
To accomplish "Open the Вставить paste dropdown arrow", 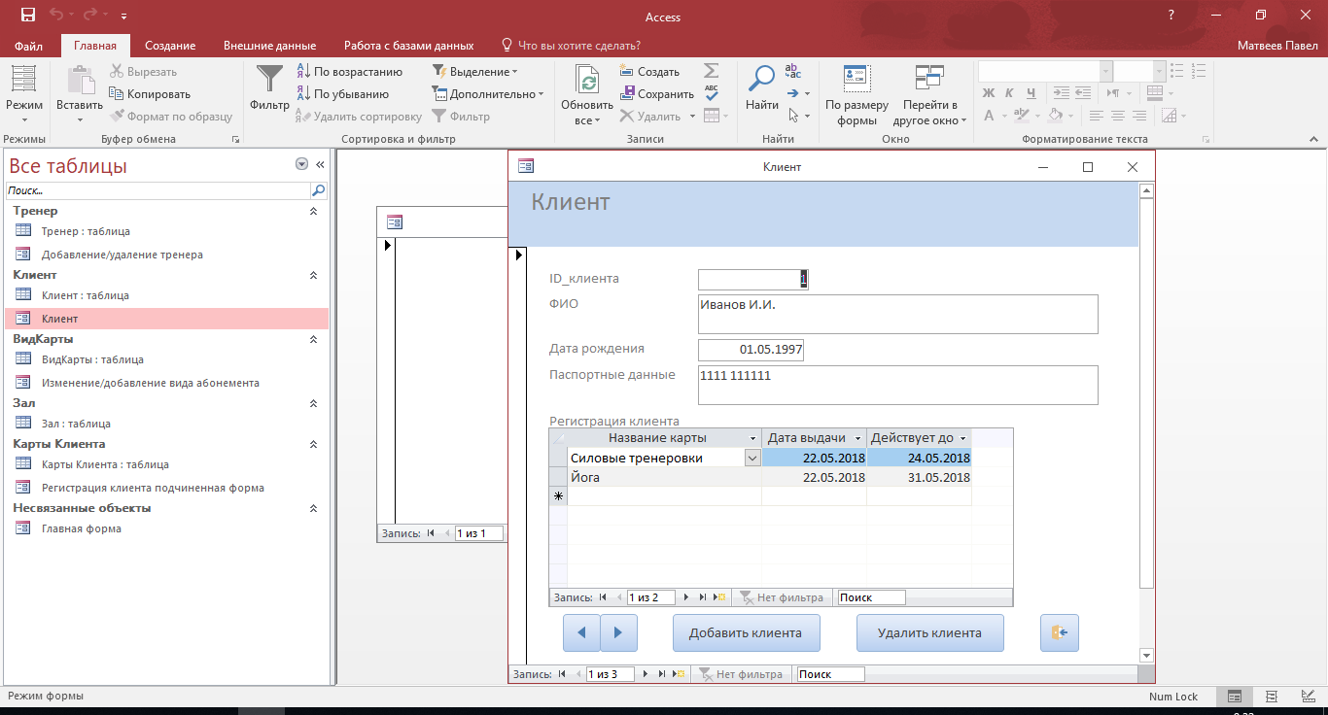I will tap(80, 119).
